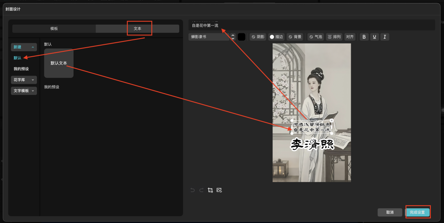444x223 pixels.
Task: Click the 完成设置 button
Action: coord(417,212)
